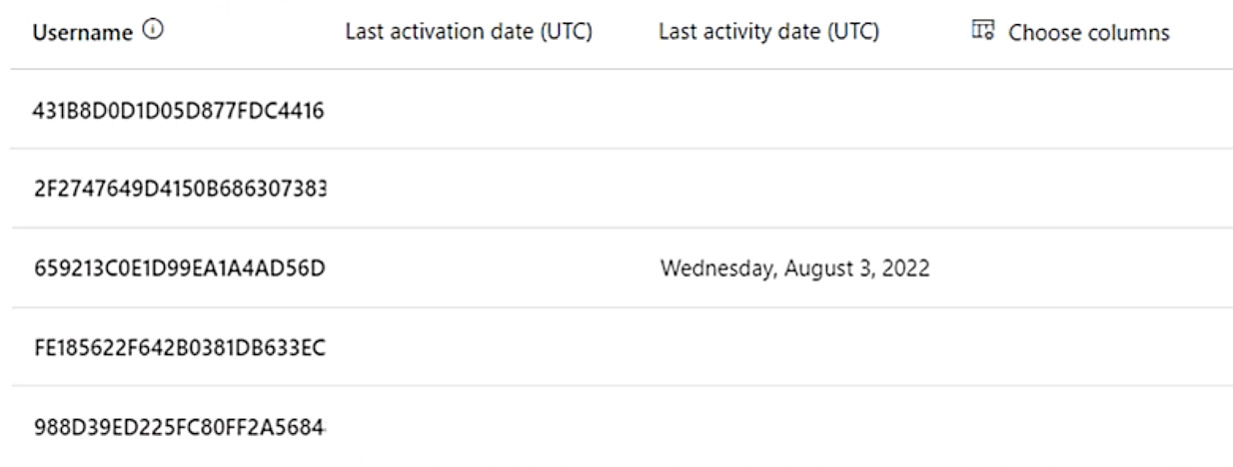
Task: Click empty activation date cell in FE185622F642 row
Action: pyautogui.click(x=469, y=346)
